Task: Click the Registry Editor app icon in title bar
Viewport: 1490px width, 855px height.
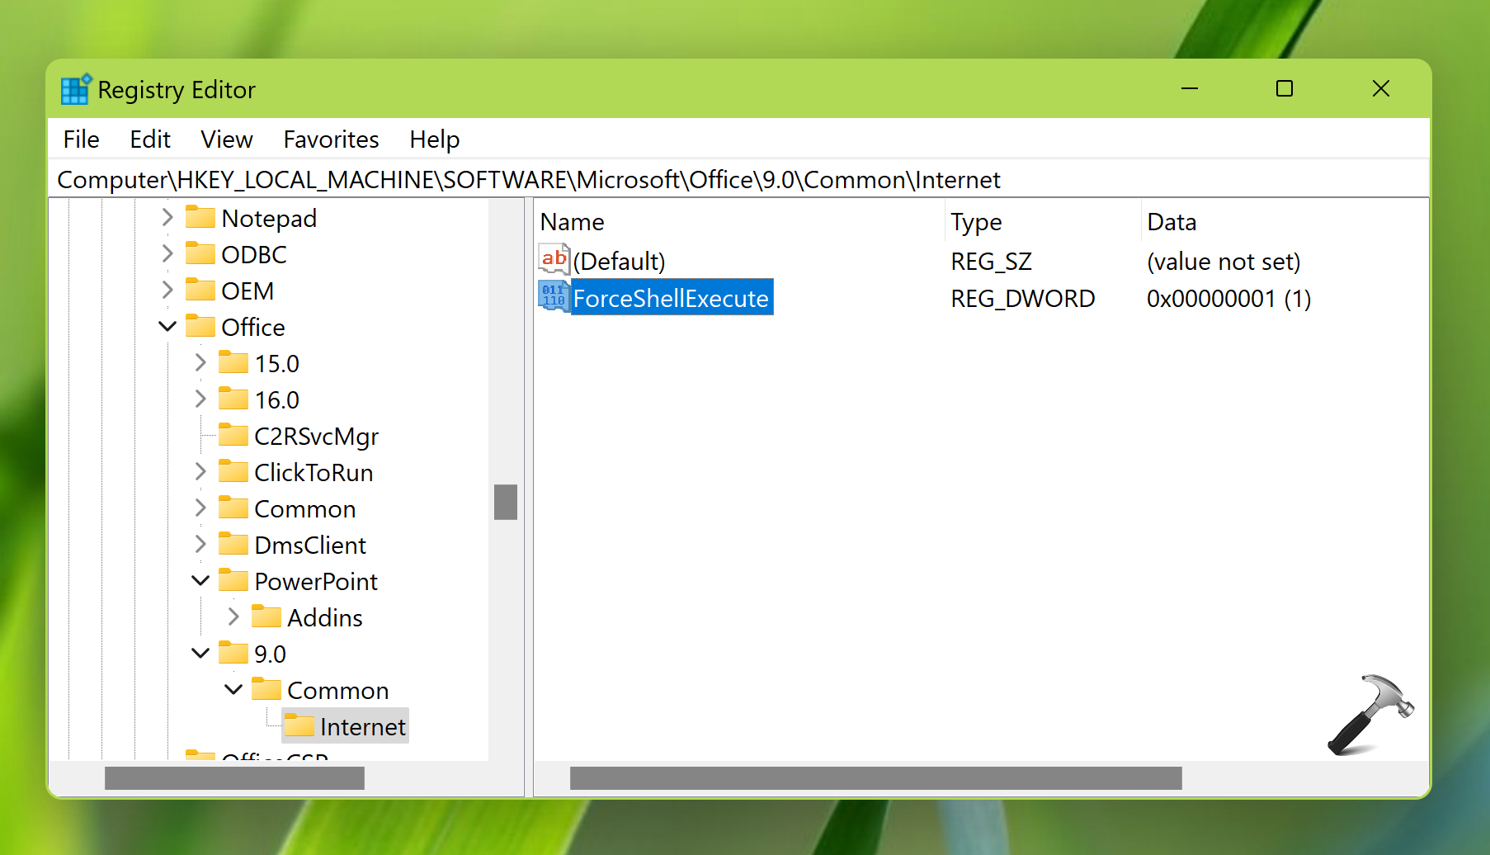Action: (x=75, y=89)
